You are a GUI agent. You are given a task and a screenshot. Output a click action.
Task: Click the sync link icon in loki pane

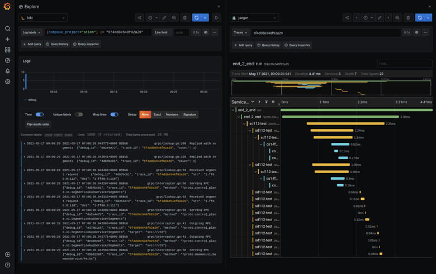click(164, 18)
